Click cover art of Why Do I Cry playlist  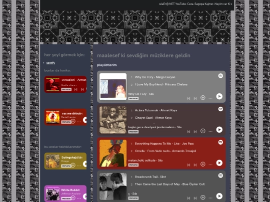[x=113, y=87]
